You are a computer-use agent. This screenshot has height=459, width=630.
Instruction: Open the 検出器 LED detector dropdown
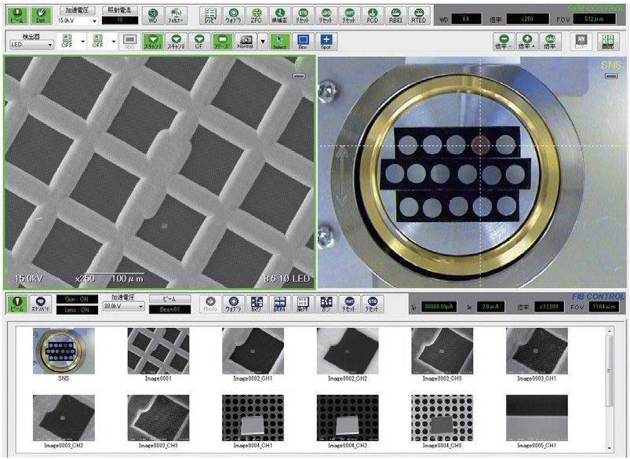(31, 44)
